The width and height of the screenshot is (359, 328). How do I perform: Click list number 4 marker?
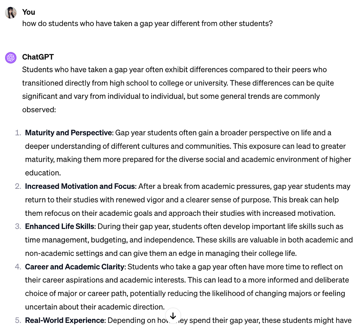18,267
